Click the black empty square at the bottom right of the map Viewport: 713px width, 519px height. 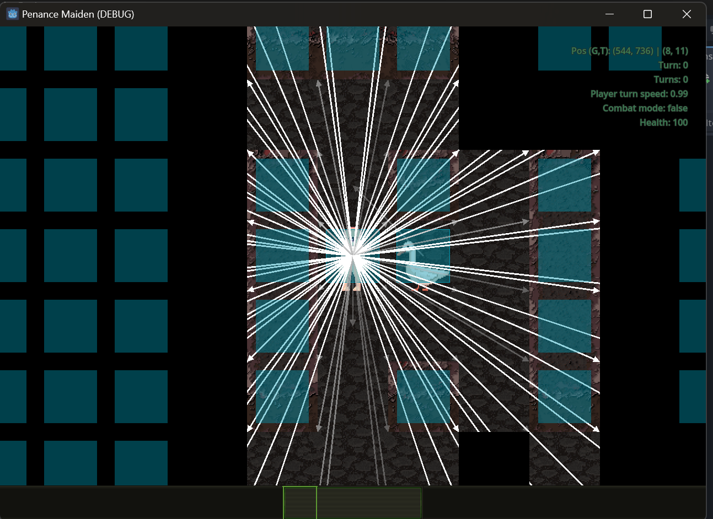(494, 458)
